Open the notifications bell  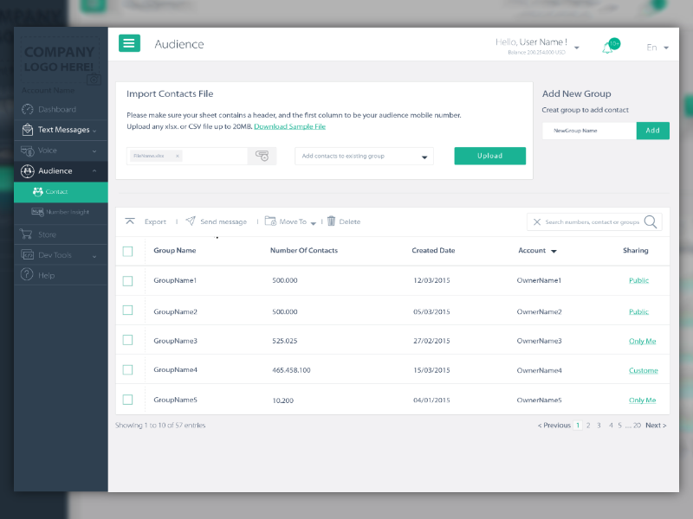coord(608,48)
